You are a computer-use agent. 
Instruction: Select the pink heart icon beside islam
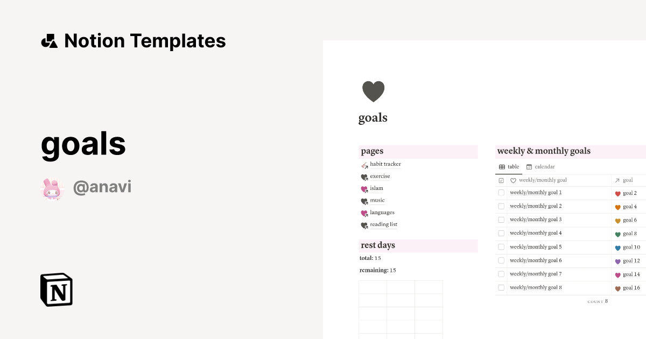pyautogui.click(x=364, y=188)
